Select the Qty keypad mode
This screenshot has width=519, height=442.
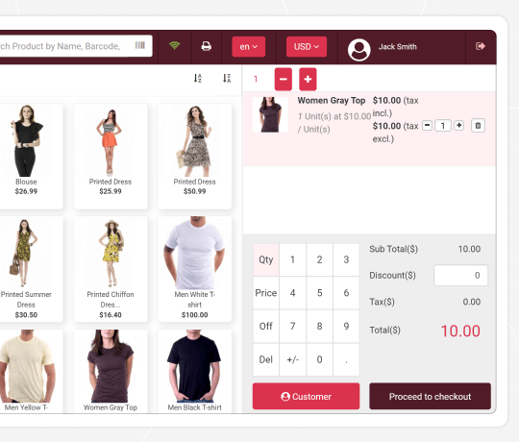(x=266, y=259)
